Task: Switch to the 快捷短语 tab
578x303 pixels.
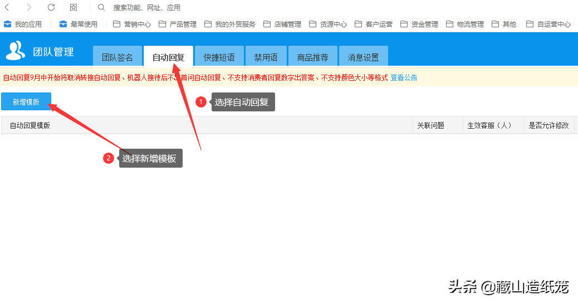Action: coord(219,57)
